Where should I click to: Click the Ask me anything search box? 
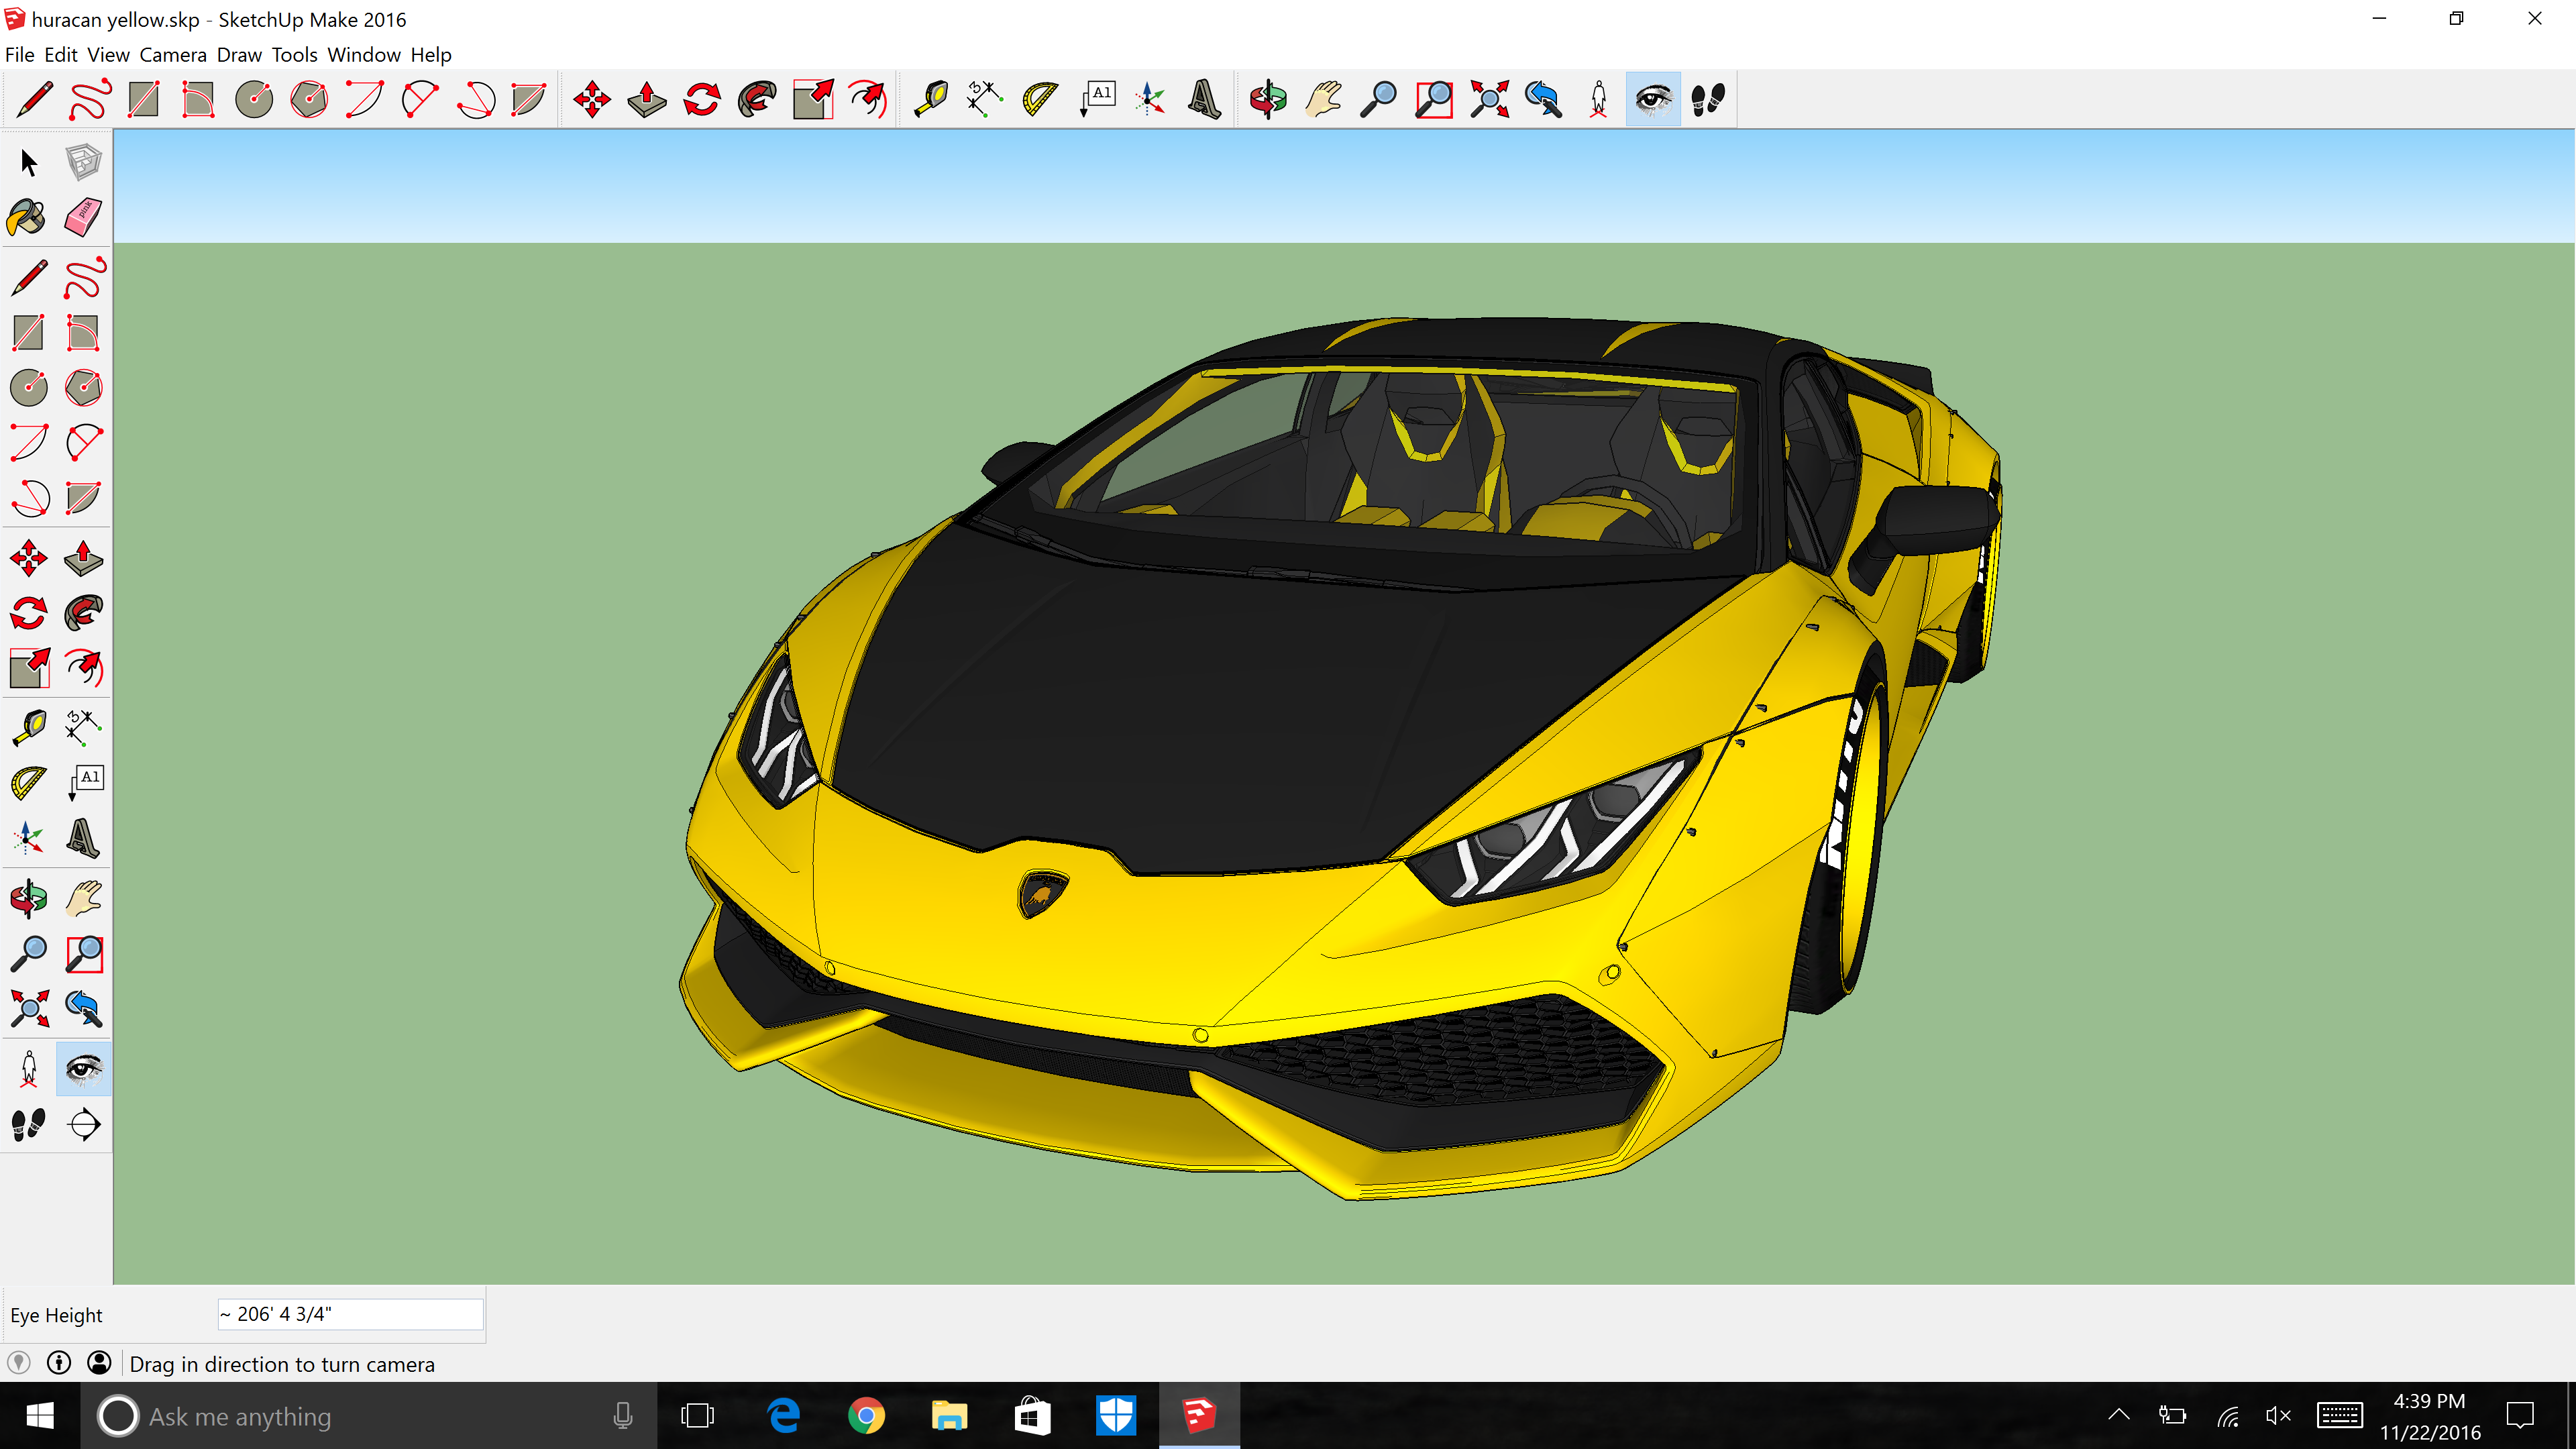pos(368,1416)
